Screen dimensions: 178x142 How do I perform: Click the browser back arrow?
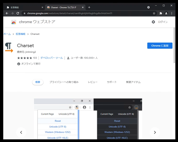coord(7,13)
